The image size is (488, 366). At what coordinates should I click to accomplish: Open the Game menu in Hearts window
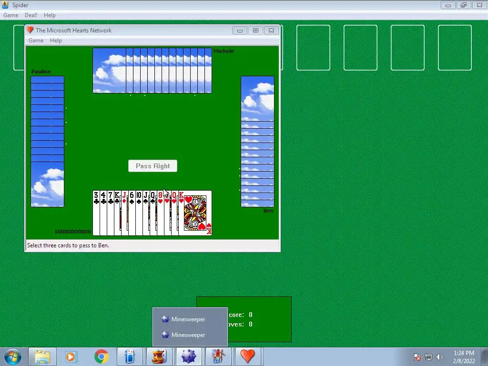coord(36,41)
